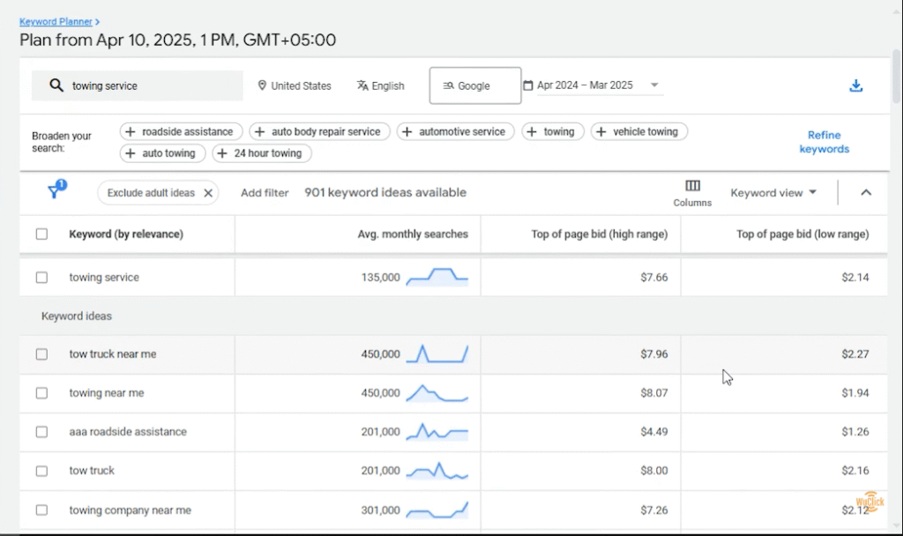Sort by Top of page bid (high range)
Viewport: 903px width, 536px height.
point(599,234)
